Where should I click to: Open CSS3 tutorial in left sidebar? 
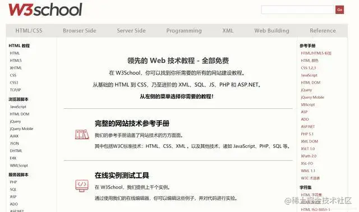[13, 82]
